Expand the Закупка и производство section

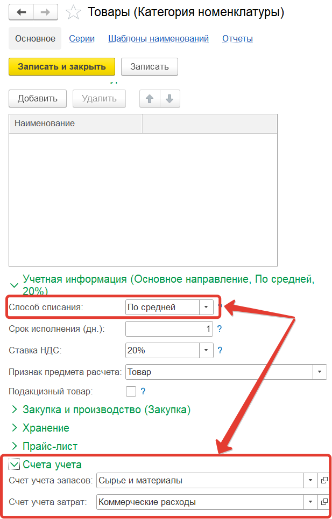[14, 410]
